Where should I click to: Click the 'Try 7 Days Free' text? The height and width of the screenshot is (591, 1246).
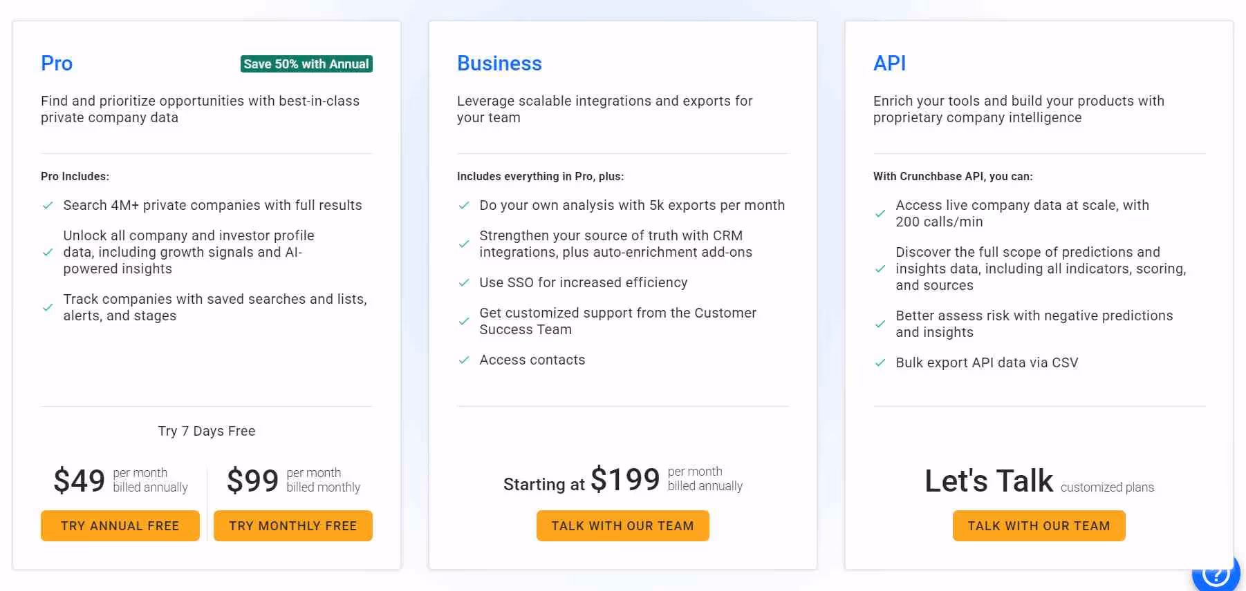click(206, 431)
